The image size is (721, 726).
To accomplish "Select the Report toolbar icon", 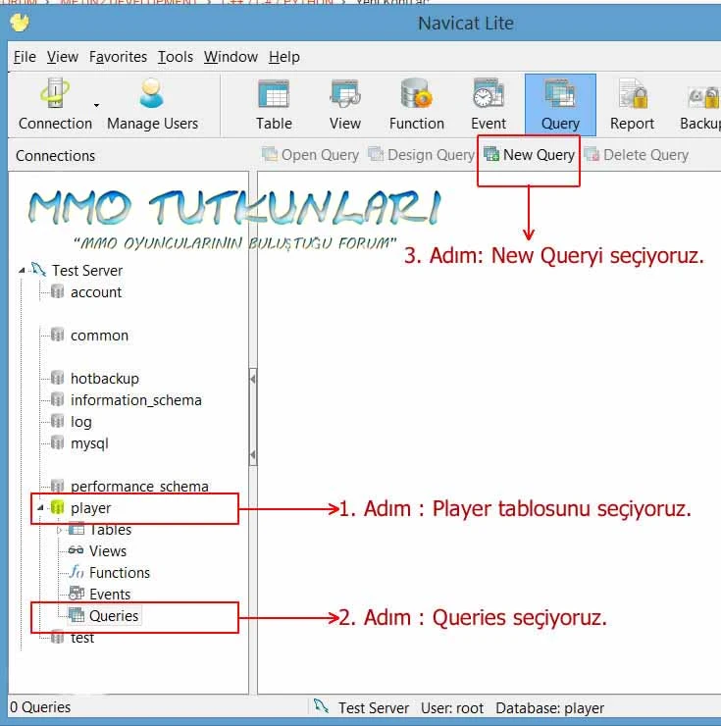I will point(632,104).
